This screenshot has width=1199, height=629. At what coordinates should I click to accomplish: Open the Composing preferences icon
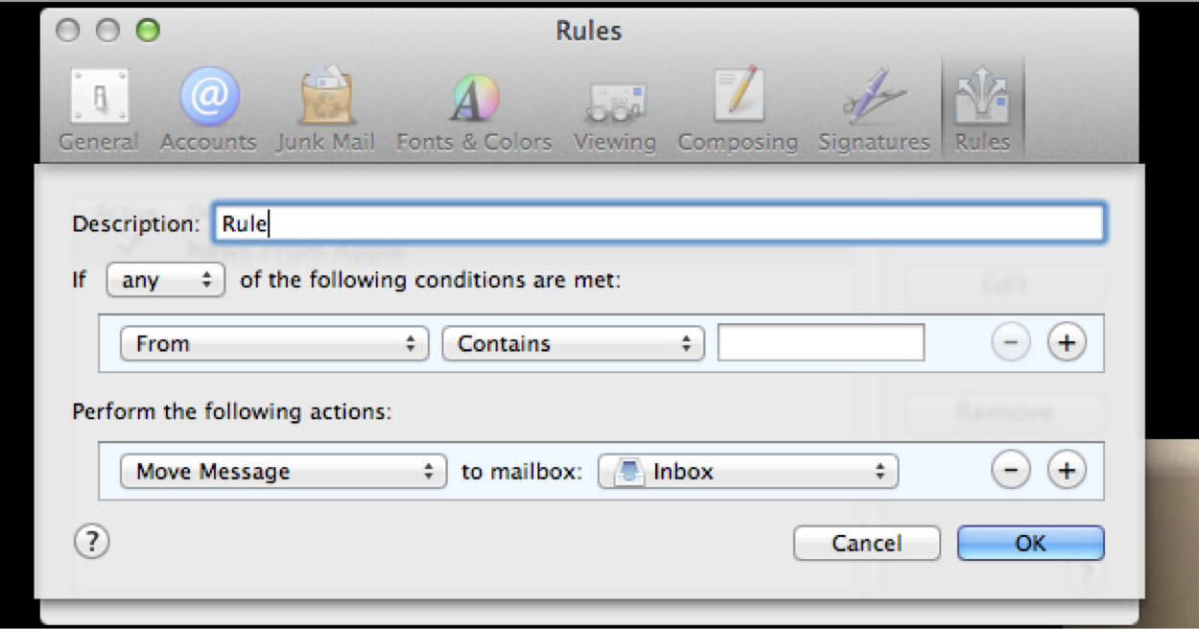tap(738, 108)
